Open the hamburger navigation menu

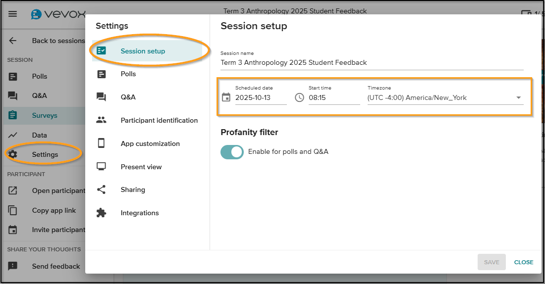[x=12, y=14]
